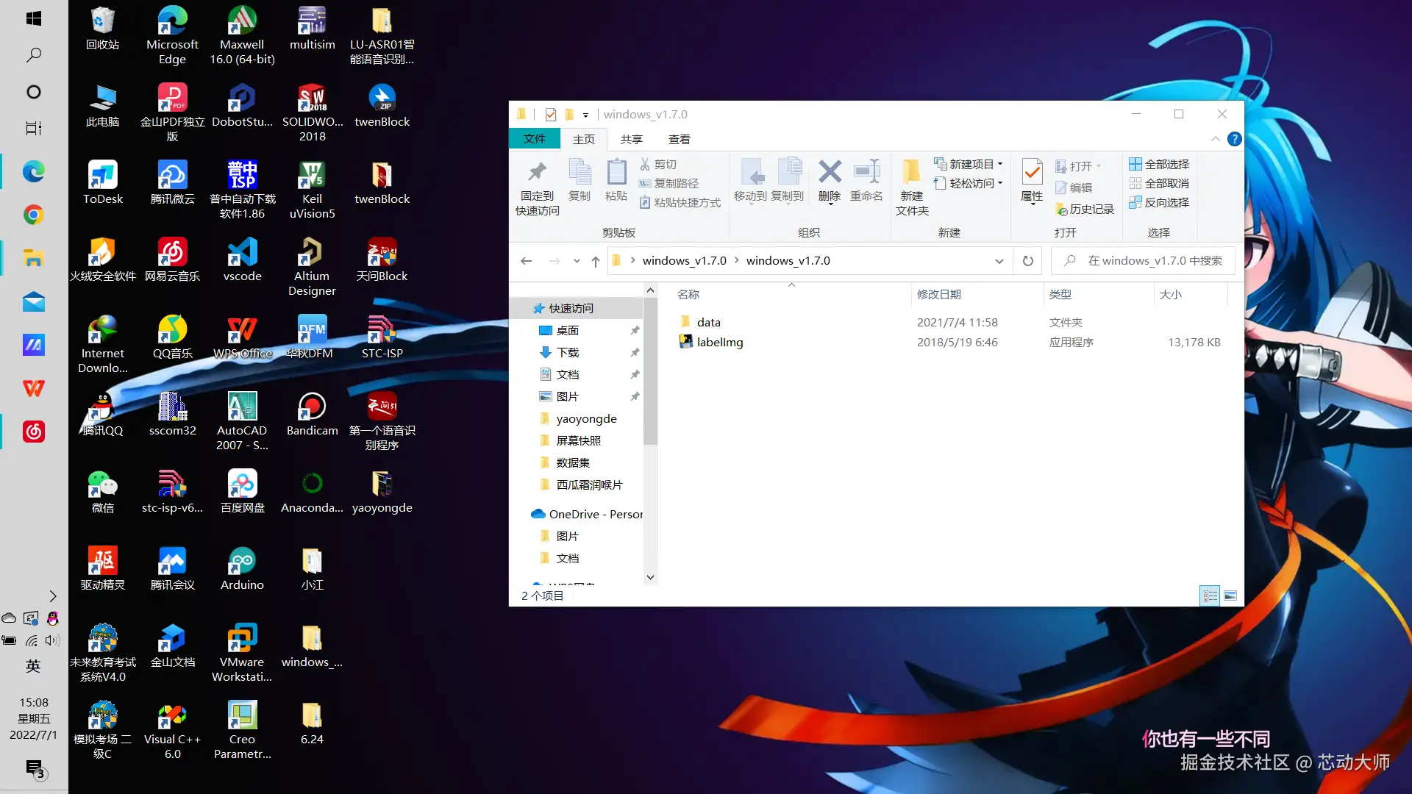Click History button in ribbon
Viewport: 1412px width, 794px height.
(x=1085, y=210)
